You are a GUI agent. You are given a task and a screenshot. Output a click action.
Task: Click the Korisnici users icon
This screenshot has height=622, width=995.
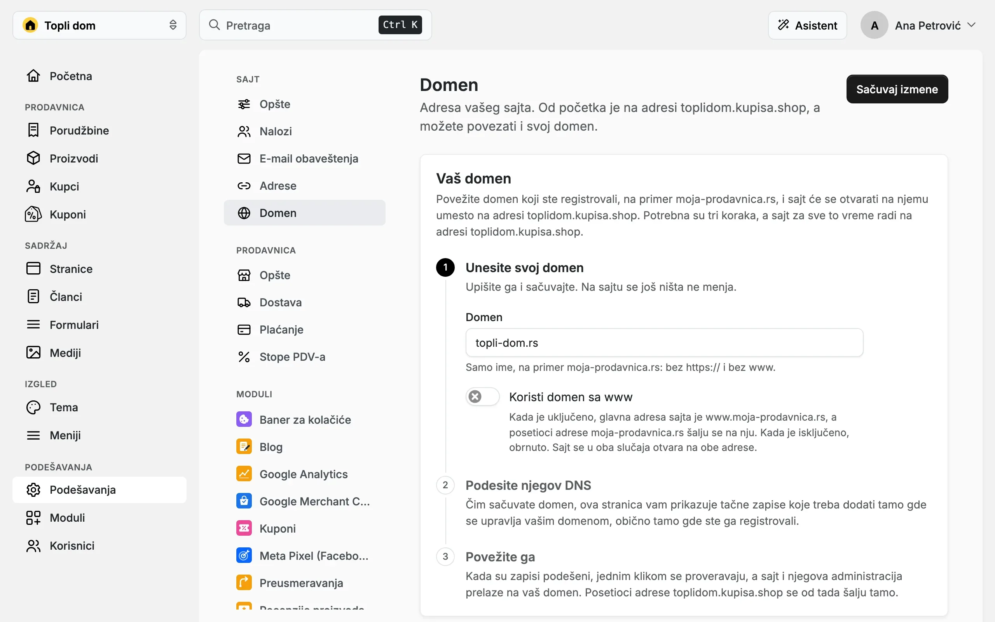click(x=33, y=545)
